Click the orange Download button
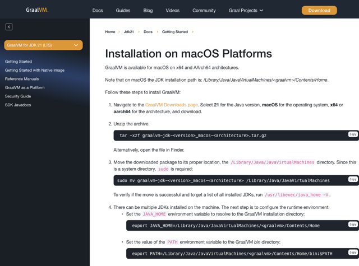This screenshot has height=266, width=359. pos(319,11)
